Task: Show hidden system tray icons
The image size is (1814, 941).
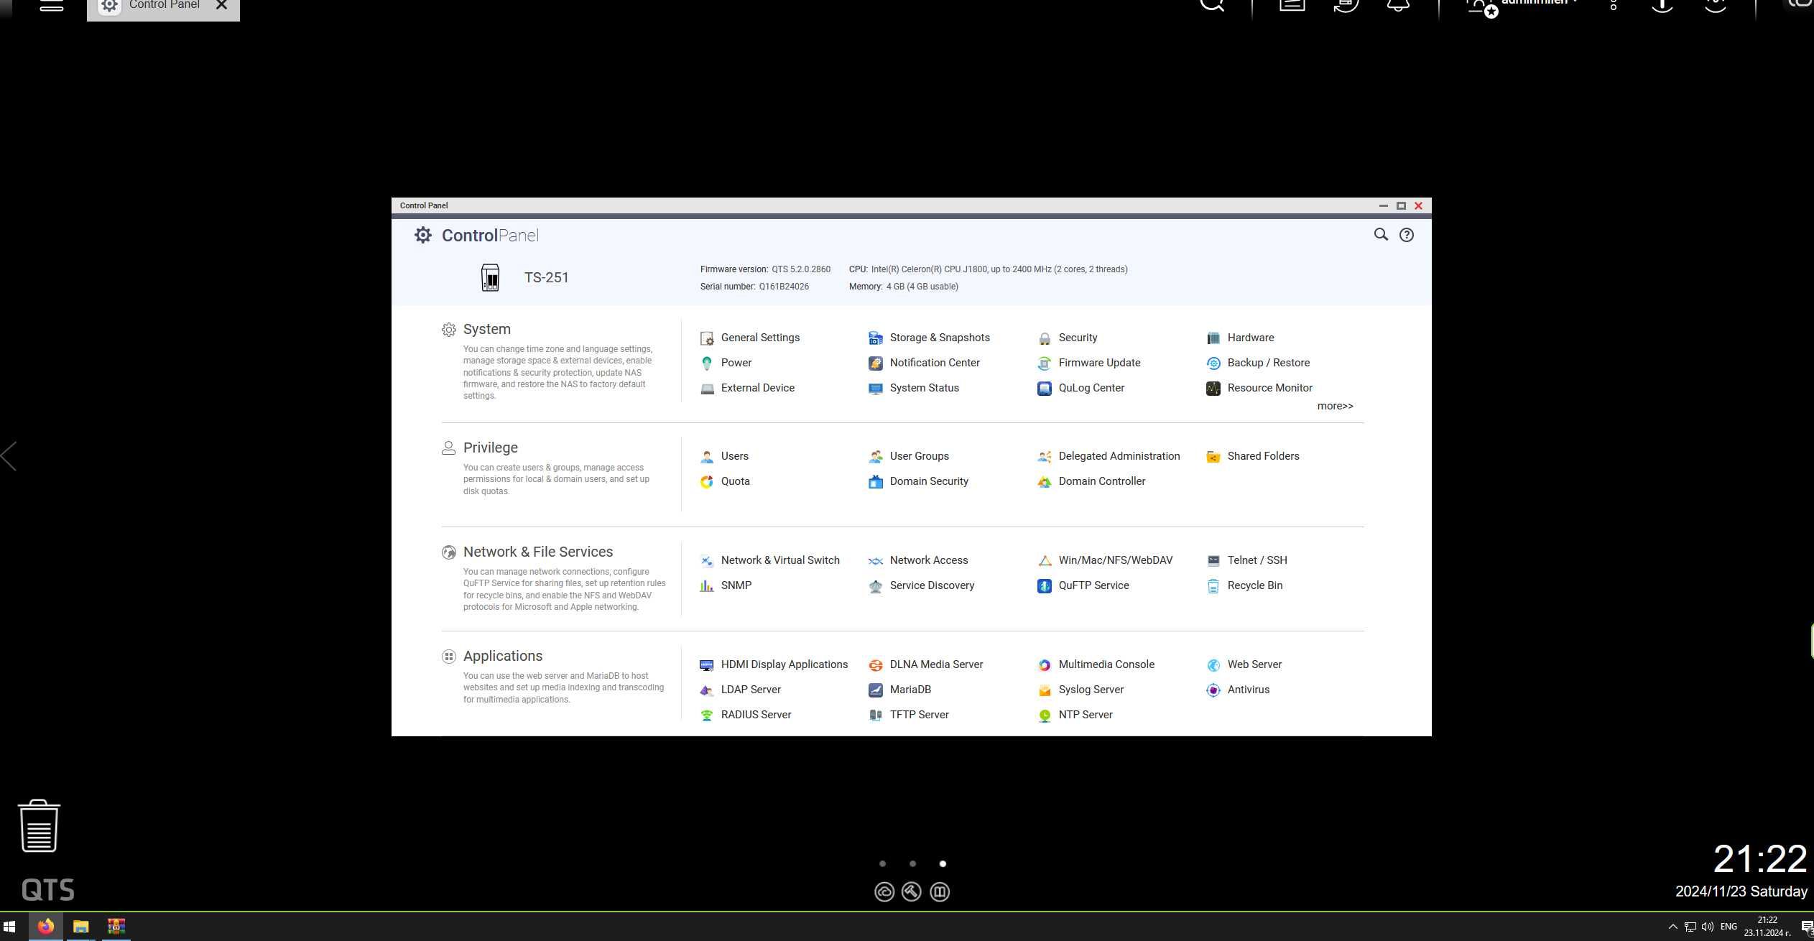Action: (1672, 927)
